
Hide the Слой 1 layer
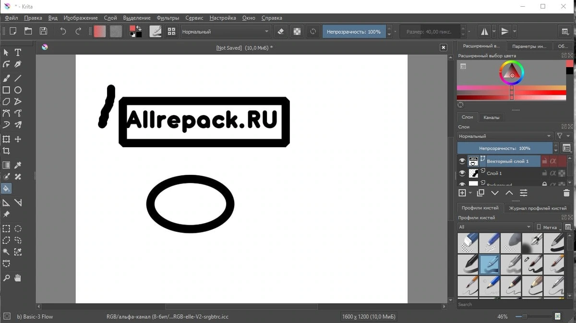click(462, 173)
